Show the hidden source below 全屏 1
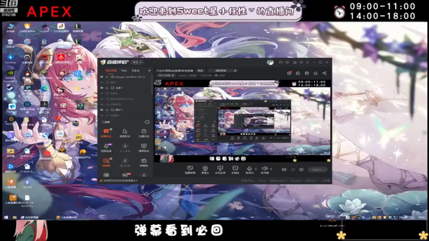The height and width of the screenshot is (241, 429). 102,93
